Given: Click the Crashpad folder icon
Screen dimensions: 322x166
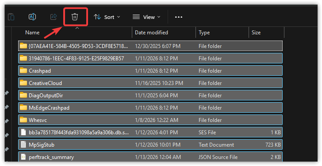Looking at the screenshot, I should 23,70.
